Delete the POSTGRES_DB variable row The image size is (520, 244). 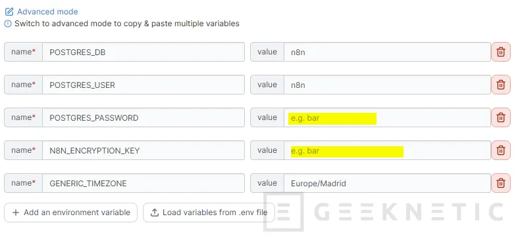coord(501,52)
